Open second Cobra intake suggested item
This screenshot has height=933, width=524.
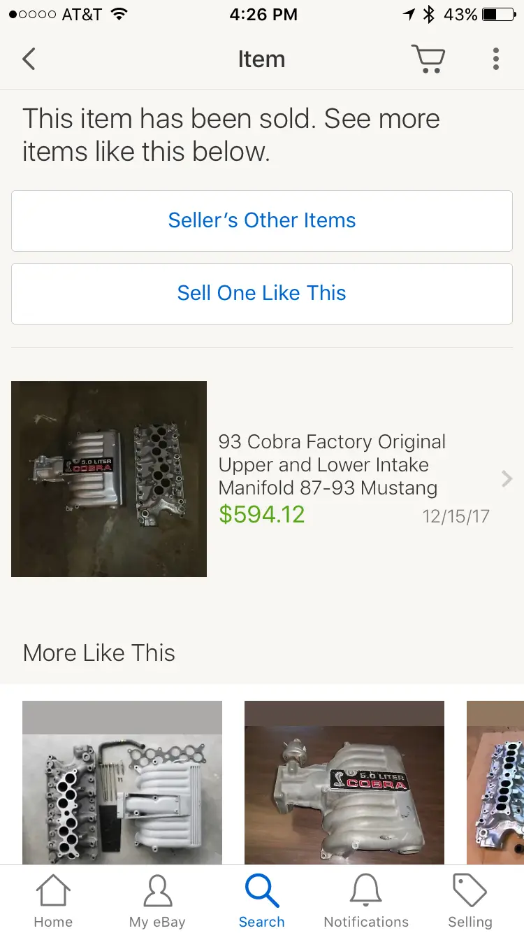344,783
